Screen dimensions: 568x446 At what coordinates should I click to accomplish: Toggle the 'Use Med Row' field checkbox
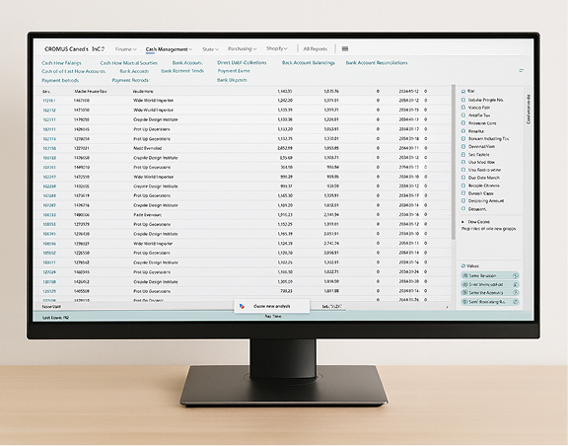pos(463,162)
